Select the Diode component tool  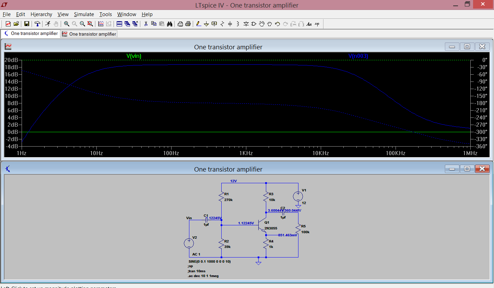tap(246, 24)
